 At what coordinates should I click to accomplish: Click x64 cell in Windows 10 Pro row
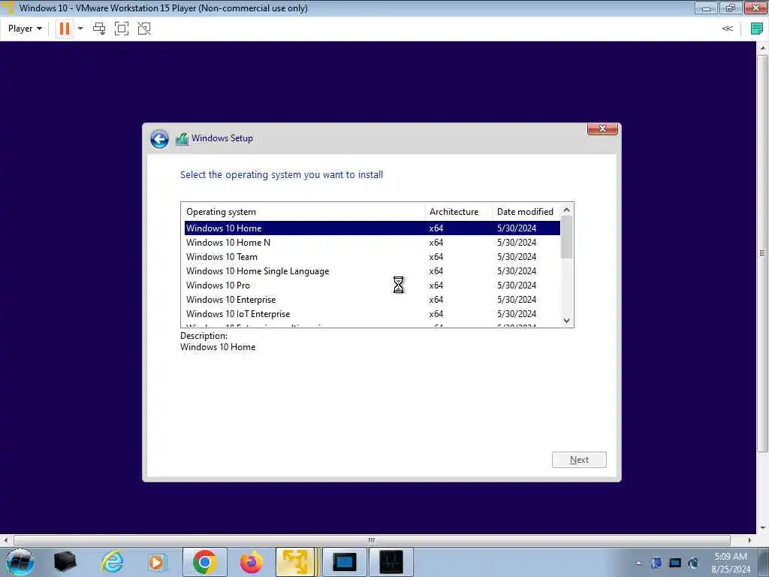pyautogui.click(x=436, y=285)
